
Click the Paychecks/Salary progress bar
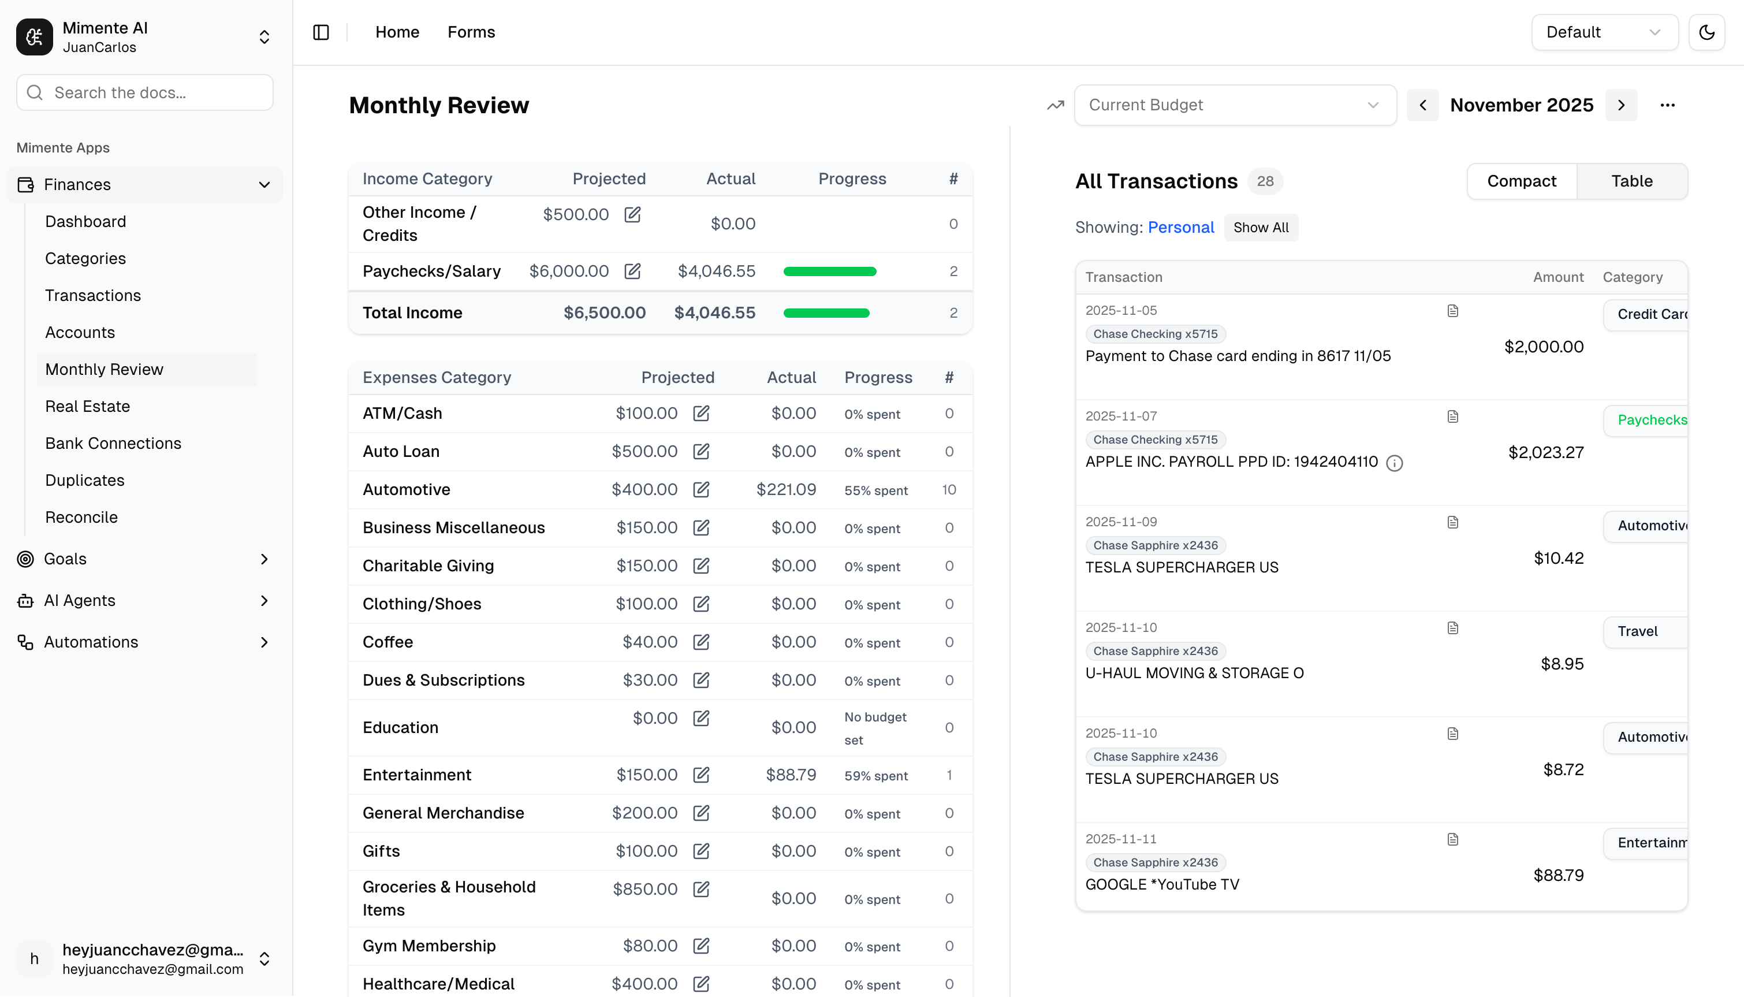pyautogui.click(x=830, y=272)
